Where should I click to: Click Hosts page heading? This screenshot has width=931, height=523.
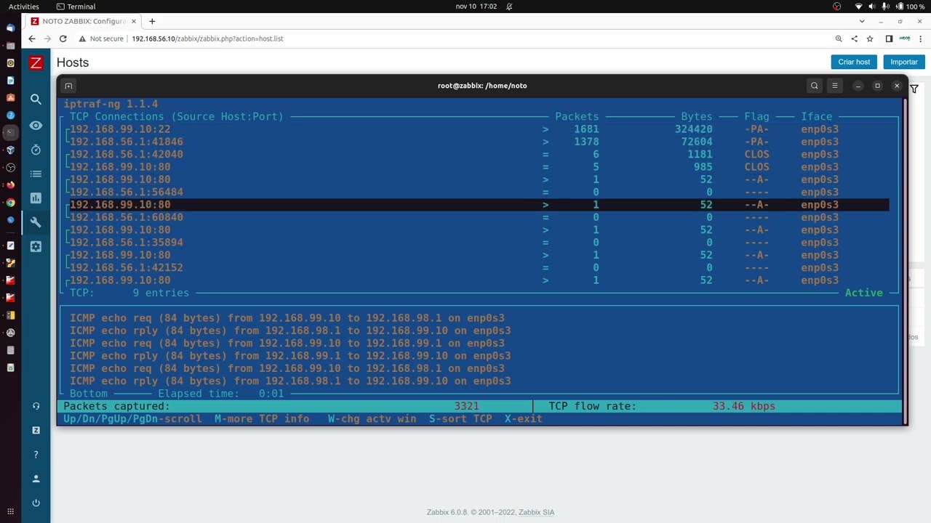click(73, 62)
